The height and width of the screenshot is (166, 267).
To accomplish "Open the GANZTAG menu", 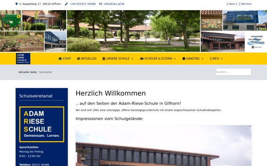I will 193,58.
